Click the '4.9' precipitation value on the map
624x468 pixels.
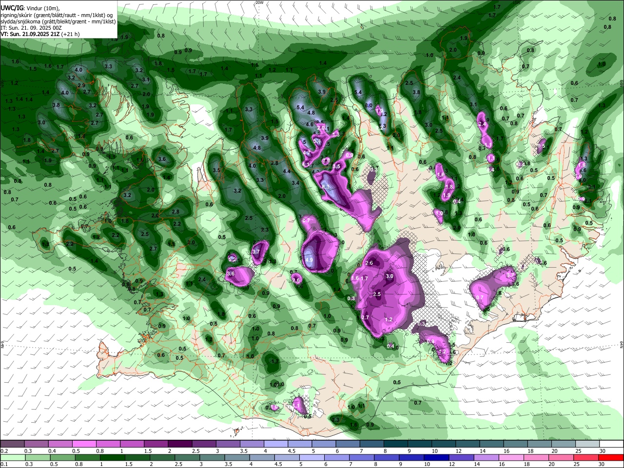click(x=309, y=260)
